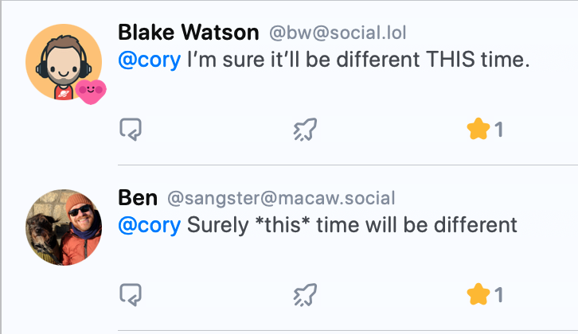578x334 pixels.
Task: Toggle the favorite star on Ben's post
Action: [478, 294]
